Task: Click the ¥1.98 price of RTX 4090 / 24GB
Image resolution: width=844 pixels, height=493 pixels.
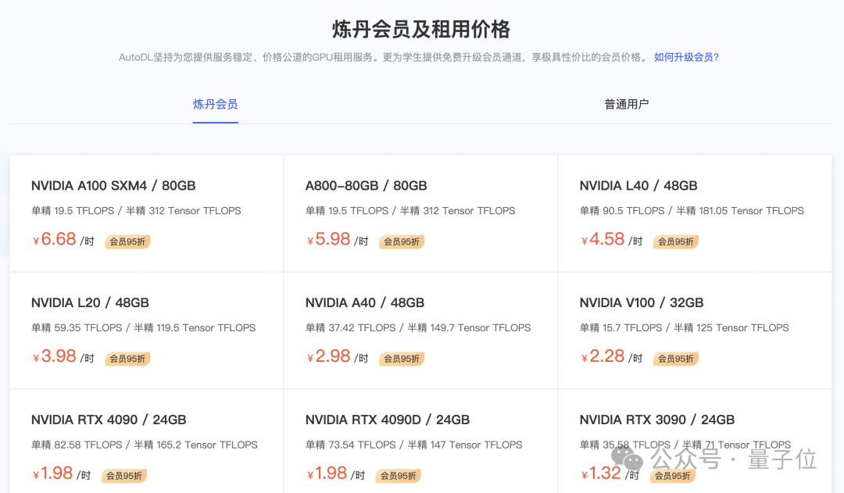Action: 53,473
